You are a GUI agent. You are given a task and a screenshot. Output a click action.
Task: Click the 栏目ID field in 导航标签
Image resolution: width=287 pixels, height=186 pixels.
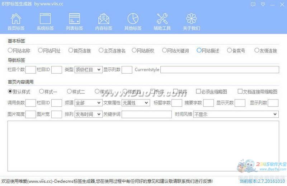[57, 70]
